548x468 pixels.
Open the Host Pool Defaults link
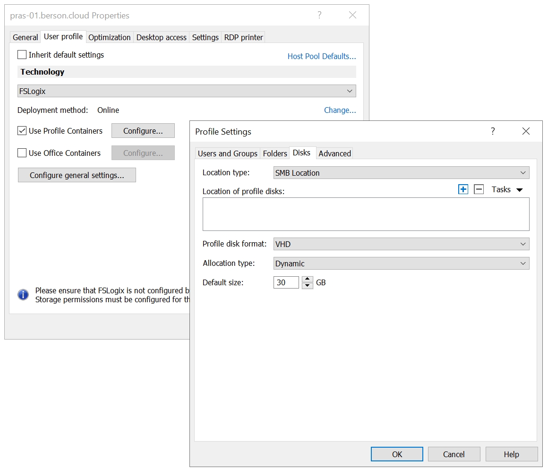tap(322, 56)
